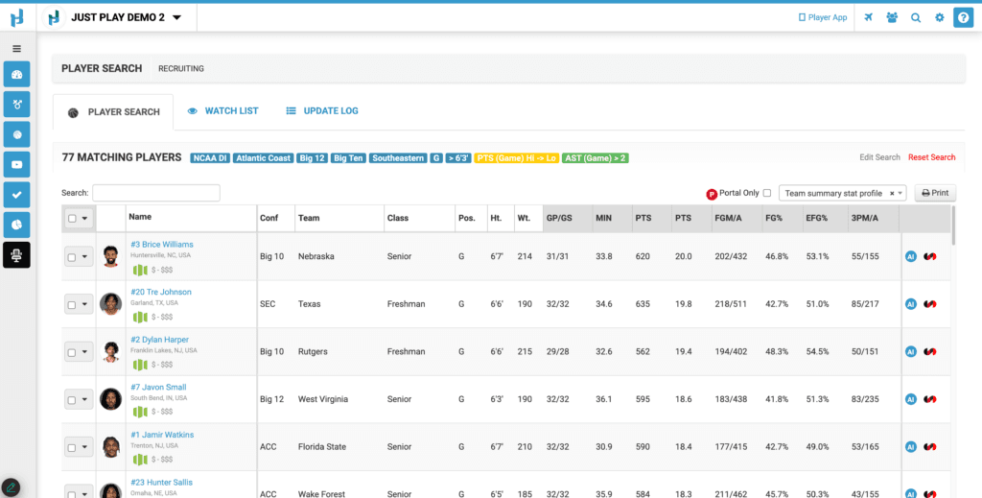Expand the row dropdown arrow for Tre Johnson

[x=85, y=304]
